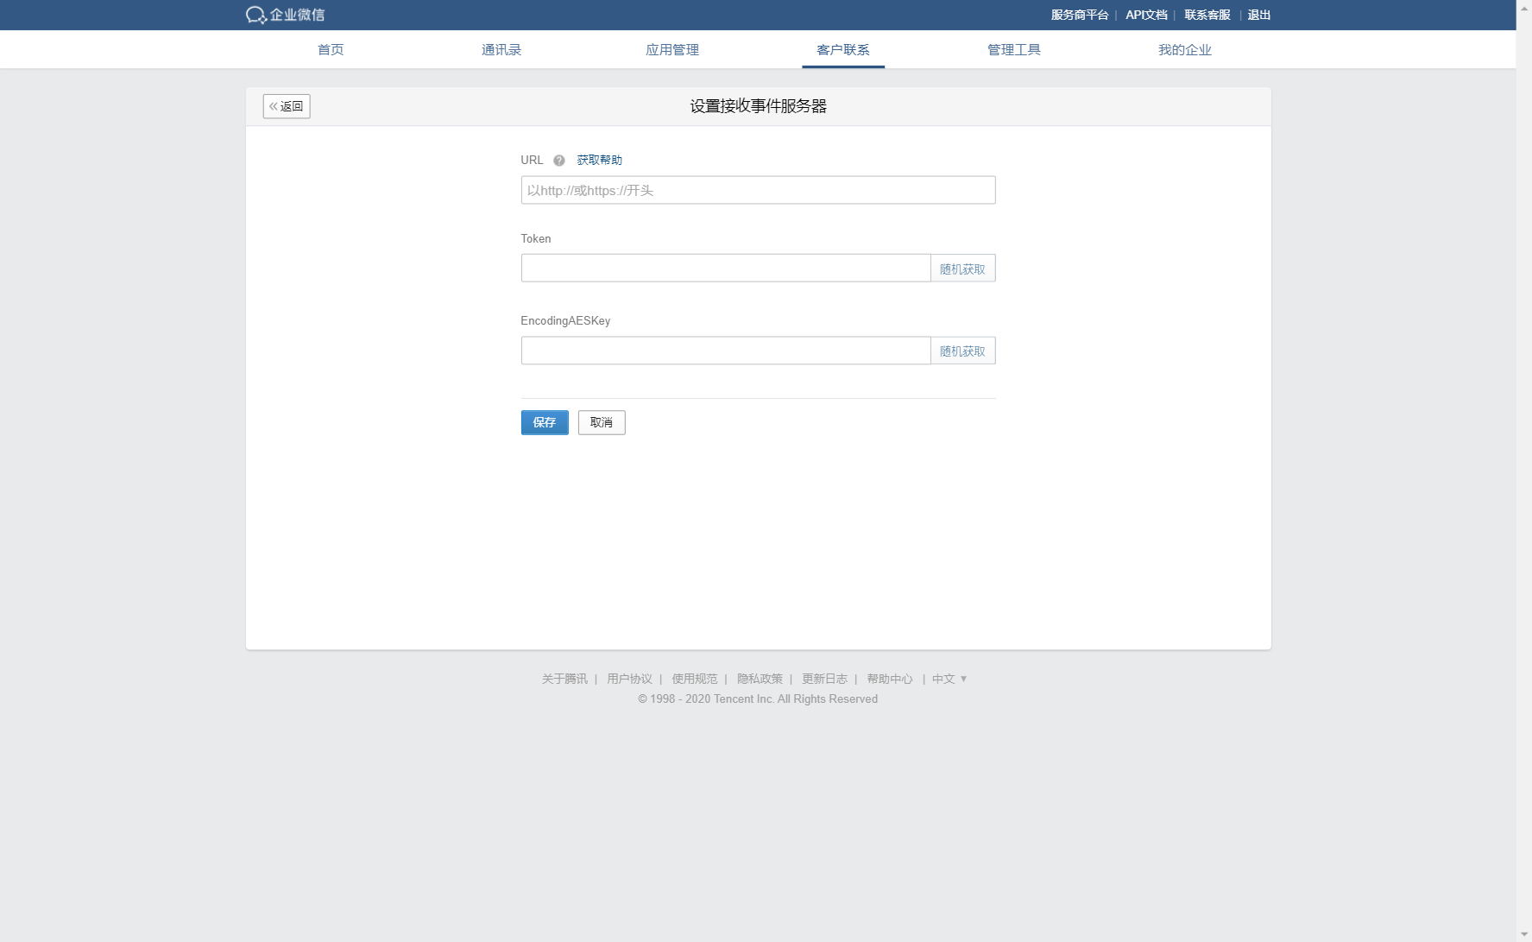Click the 设置接收事件服务器 page title
The width and height of the screenshot is (1532, 942).
(758, 106)
